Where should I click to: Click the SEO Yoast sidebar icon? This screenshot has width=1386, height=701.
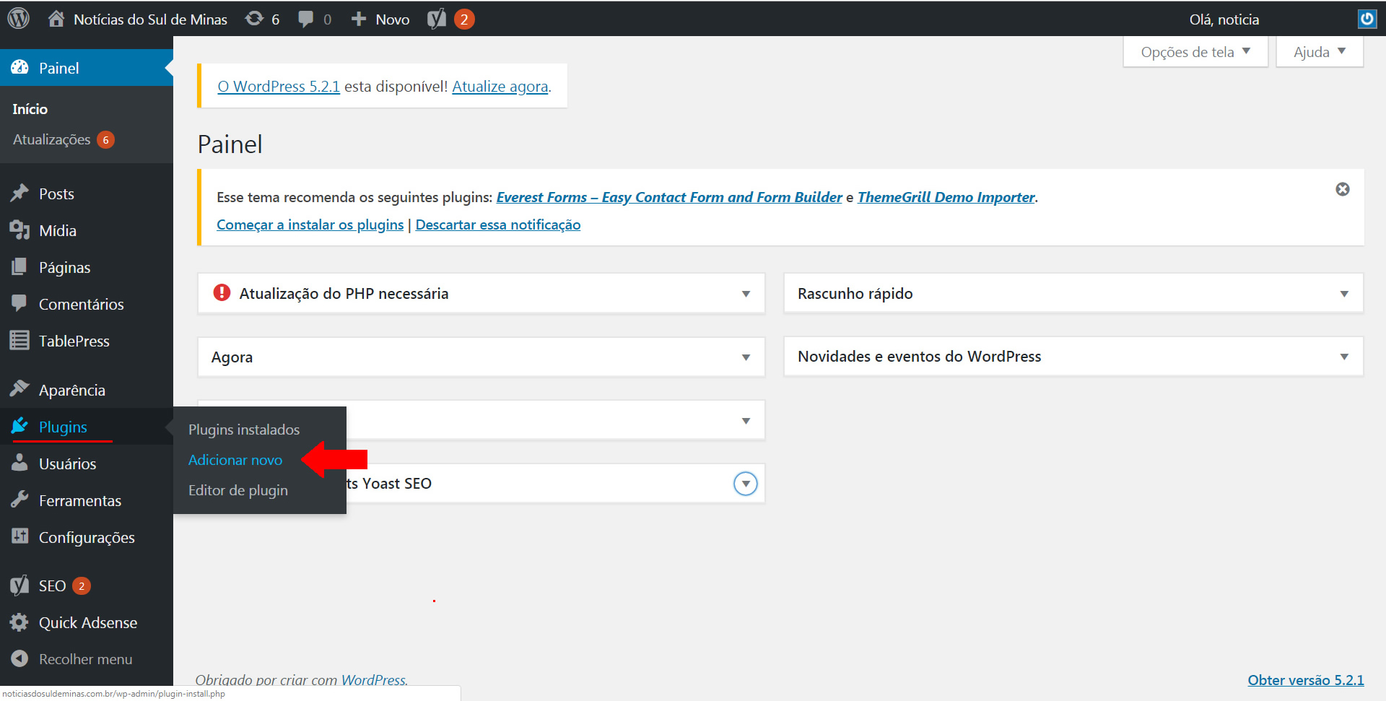tap(19, 585)
